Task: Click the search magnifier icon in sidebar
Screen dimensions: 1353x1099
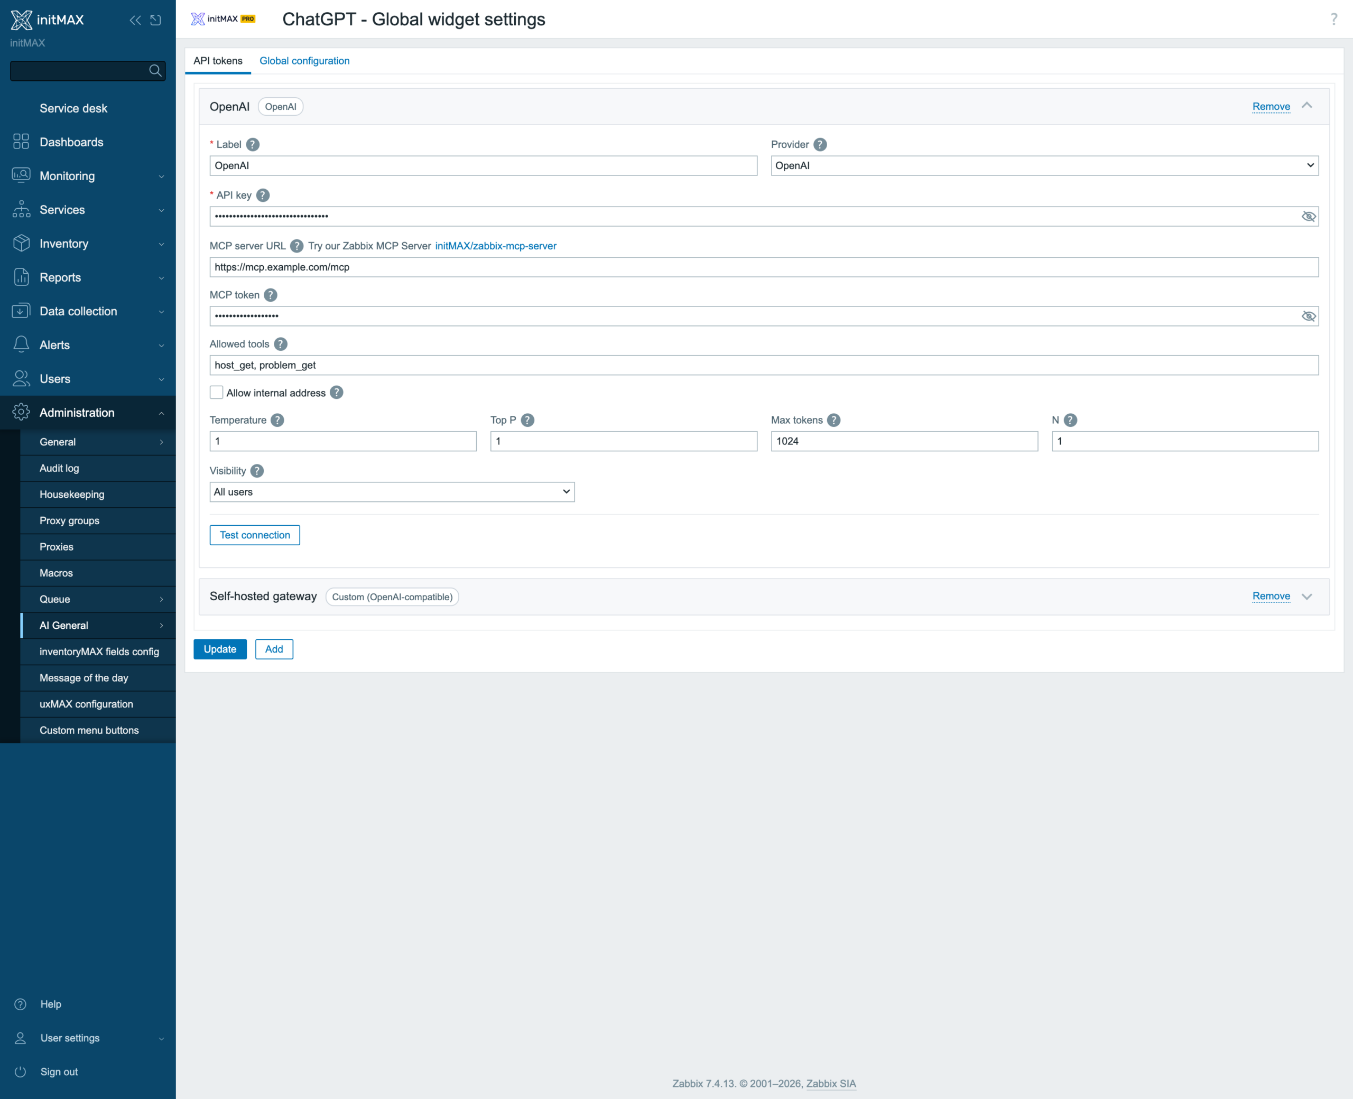Action: tap(155, 70)
